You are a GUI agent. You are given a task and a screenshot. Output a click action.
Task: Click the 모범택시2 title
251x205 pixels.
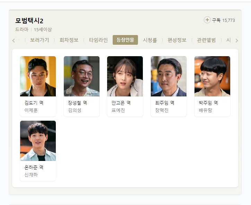29,21
